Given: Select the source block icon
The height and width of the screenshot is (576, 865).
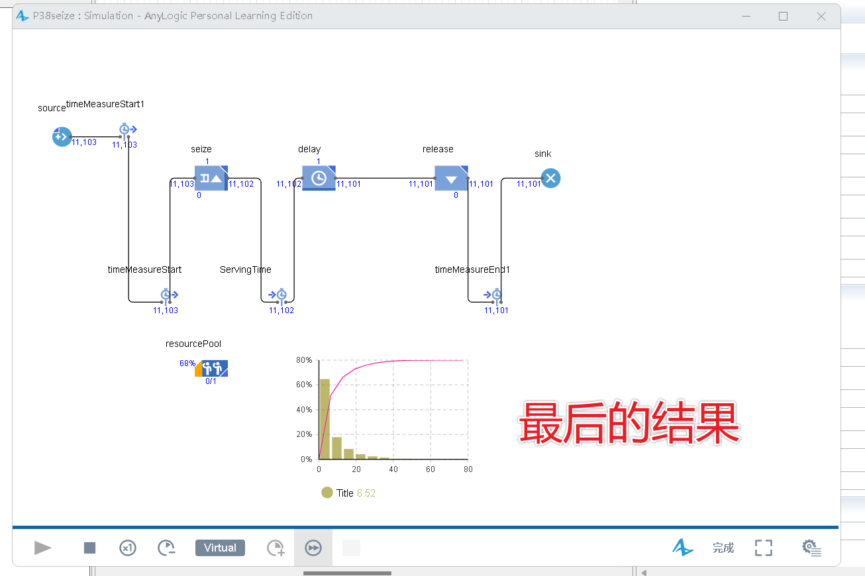Looking at the screenshot, I should (x=62, y=137).
